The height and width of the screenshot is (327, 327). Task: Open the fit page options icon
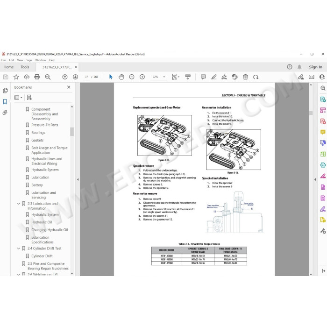pos(175,77)
